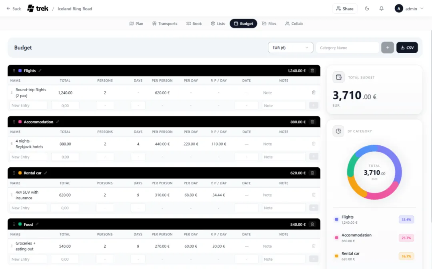
Task: Open the Book tab
Action: pos(194,24)
